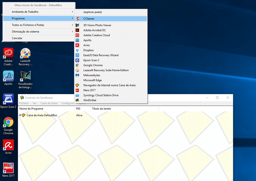Click the Sandboxie icon in the window title bar
Image resolution: width=256 pixels, height=181 pixels.
pyautogui.click(x=22, y=98)
